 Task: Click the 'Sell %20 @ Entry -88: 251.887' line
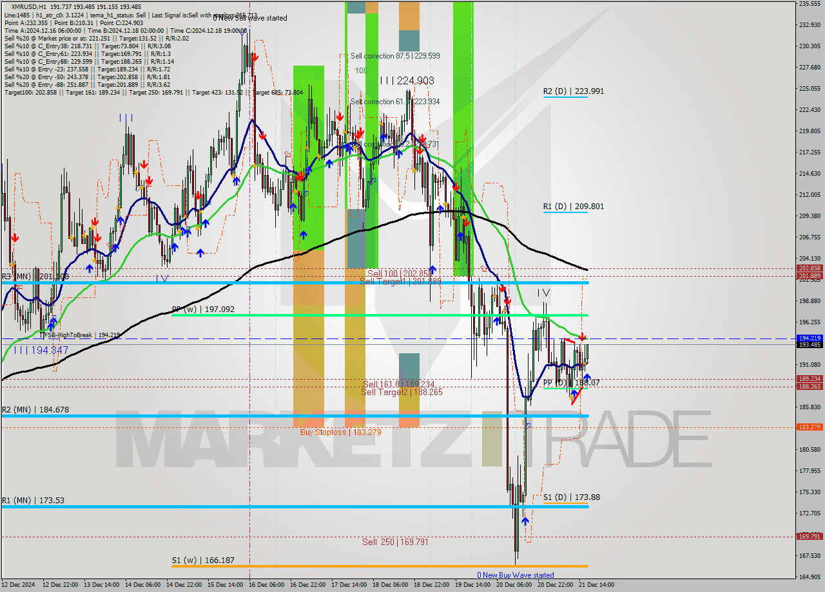[87, 84]
